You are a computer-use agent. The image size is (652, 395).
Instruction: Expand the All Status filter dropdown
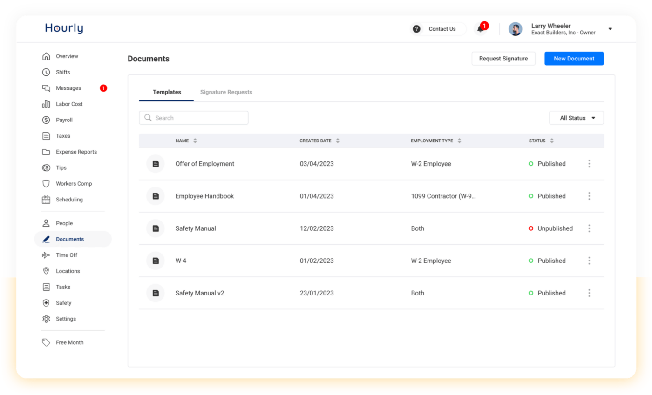coord(577,118)
